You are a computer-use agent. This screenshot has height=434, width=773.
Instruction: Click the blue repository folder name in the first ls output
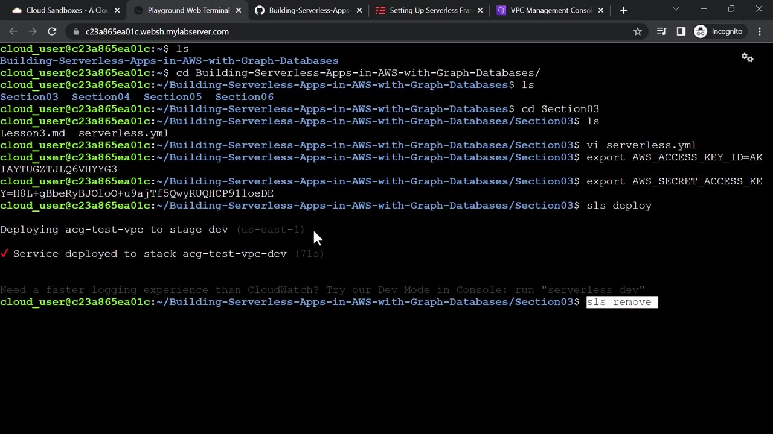[x=169, y=61]
